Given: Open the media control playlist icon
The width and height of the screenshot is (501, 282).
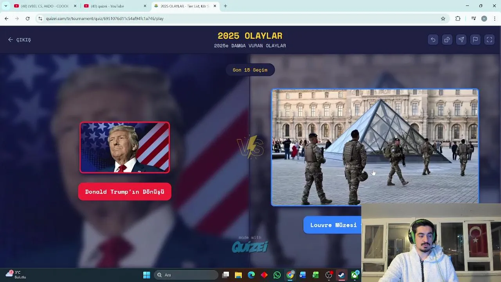Looking at the screenshot, I should (474, 18).
